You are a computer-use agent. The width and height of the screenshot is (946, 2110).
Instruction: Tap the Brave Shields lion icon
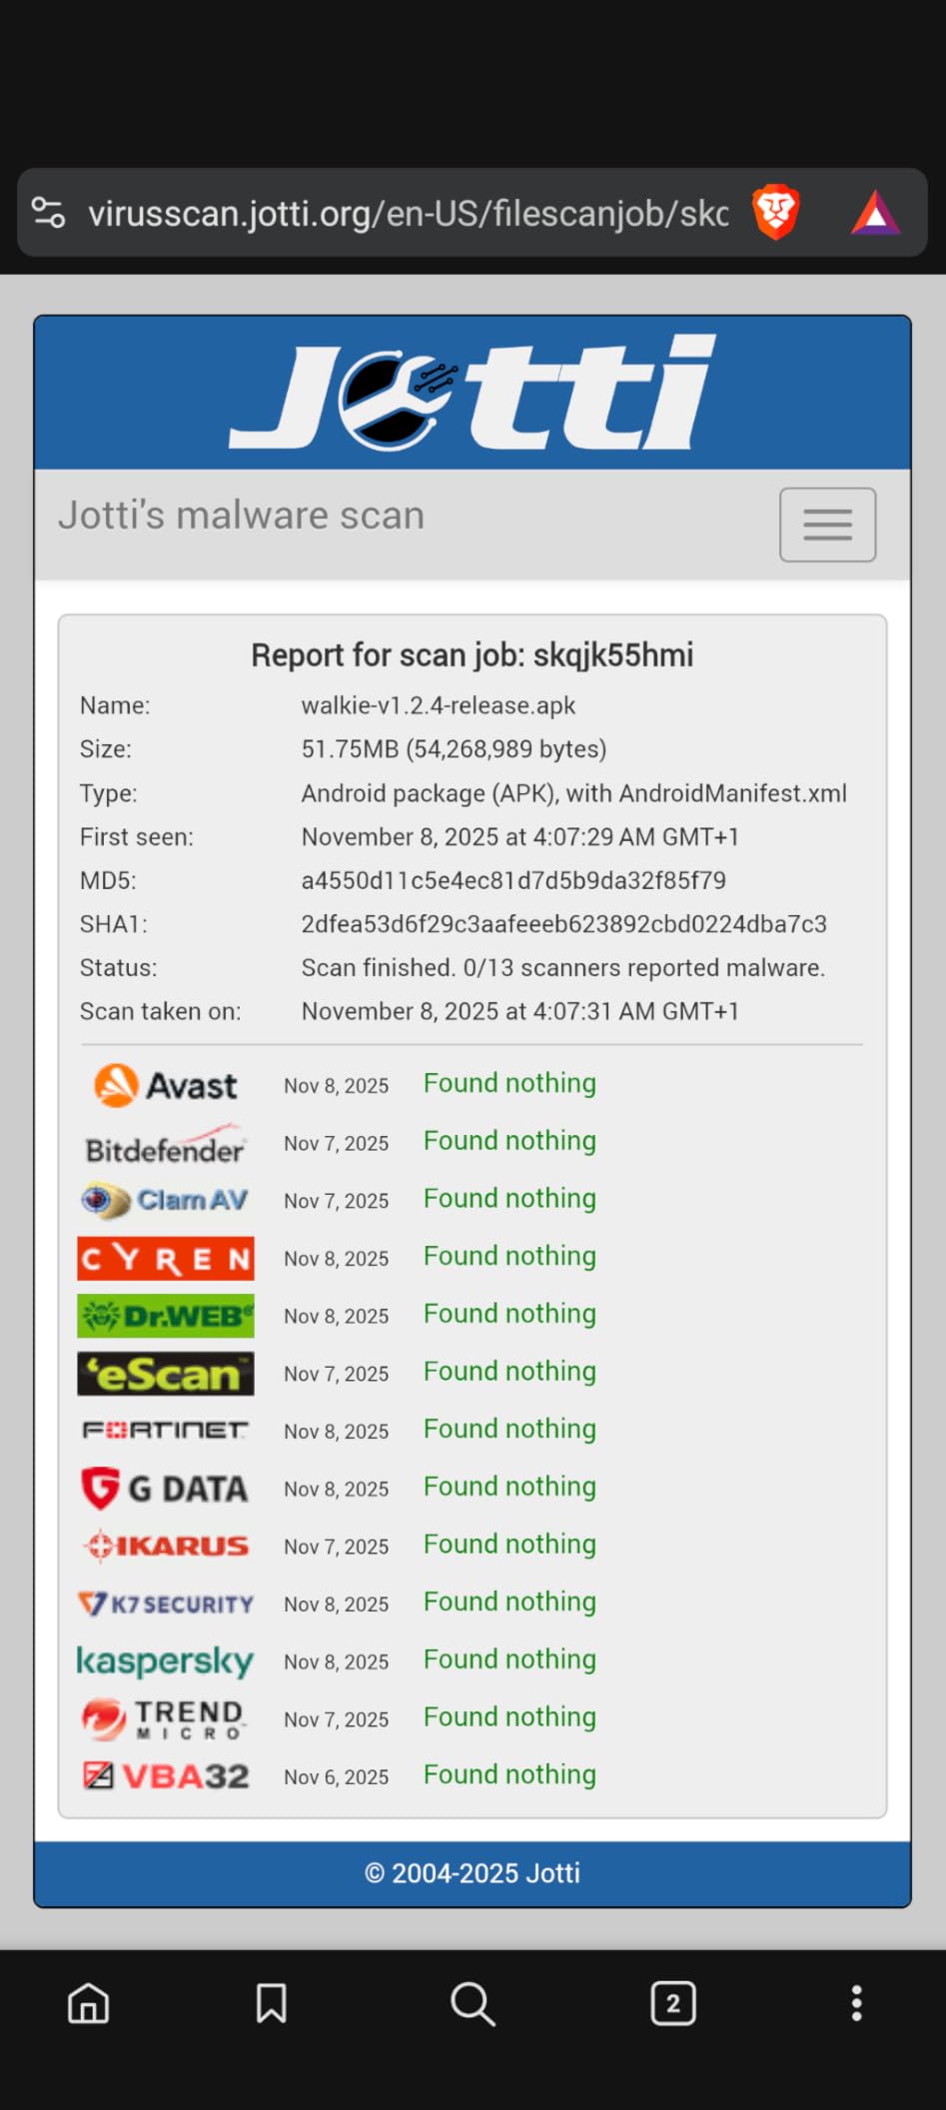[776, 212]
